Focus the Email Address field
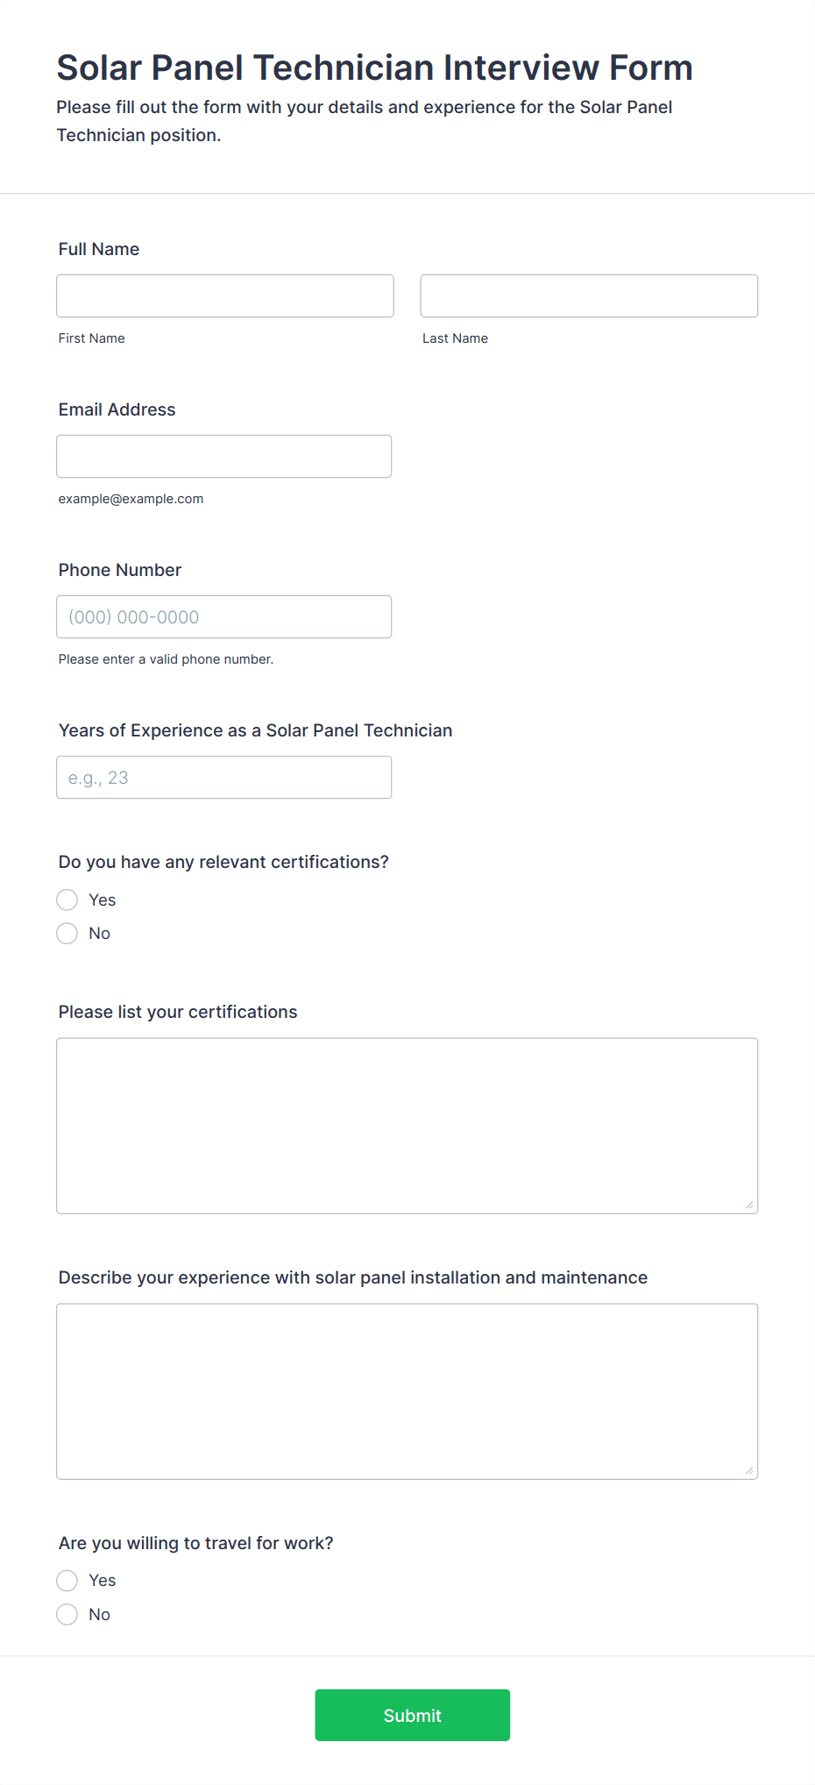This screenshot has width=815, height=1785. [x=224, y=456]
